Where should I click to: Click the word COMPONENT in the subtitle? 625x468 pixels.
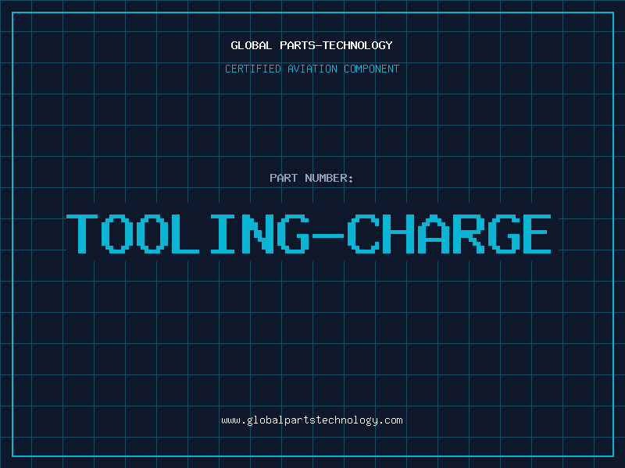[370, 69]
